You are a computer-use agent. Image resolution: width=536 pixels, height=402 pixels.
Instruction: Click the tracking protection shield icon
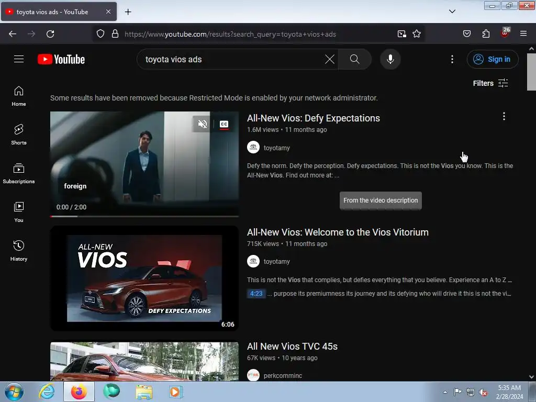pos(100,34)
